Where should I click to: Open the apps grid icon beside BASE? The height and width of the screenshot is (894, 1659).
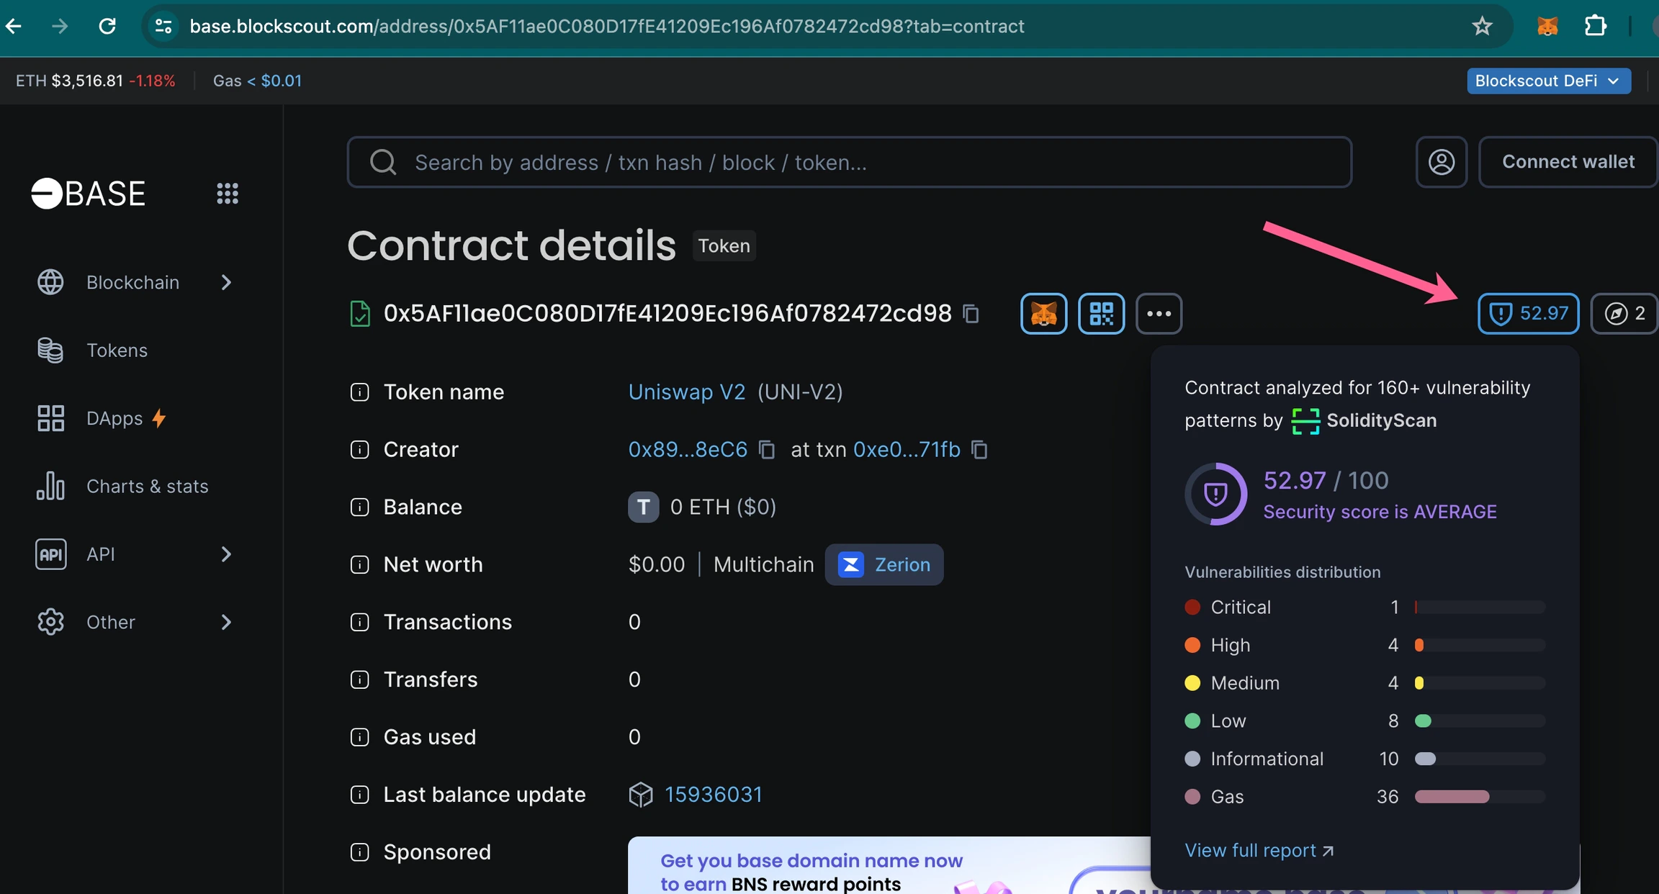pyautogui.click(x=228, y=193)
